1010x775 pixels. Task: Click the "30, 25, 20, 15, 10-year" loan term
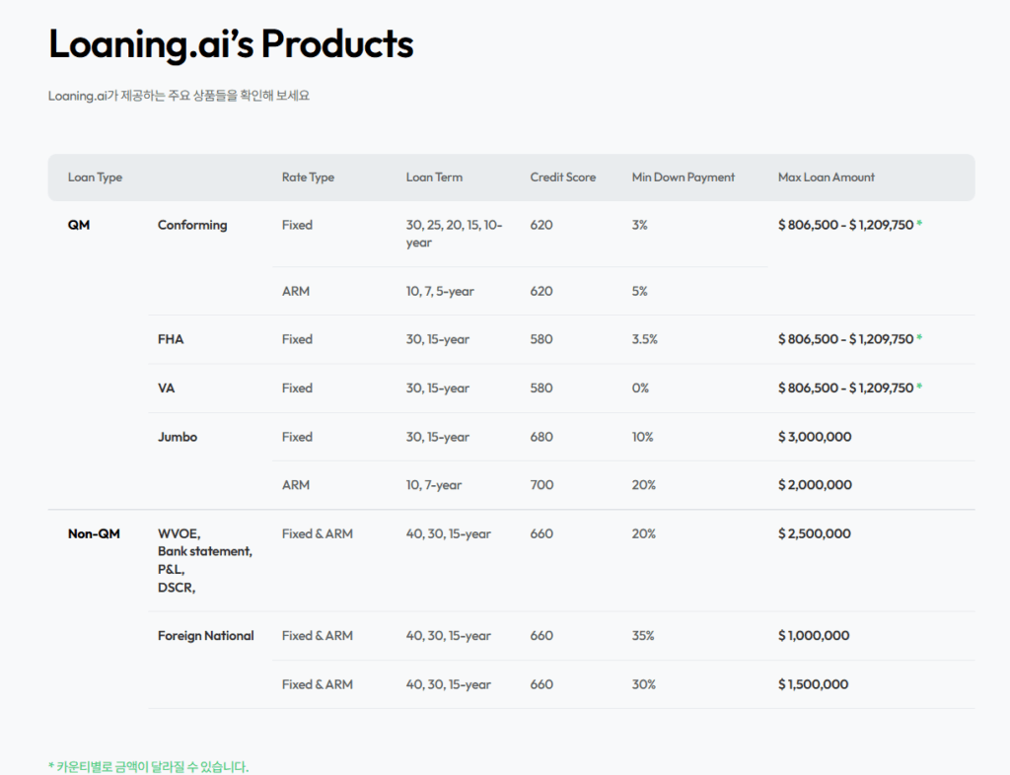point(454,234)
